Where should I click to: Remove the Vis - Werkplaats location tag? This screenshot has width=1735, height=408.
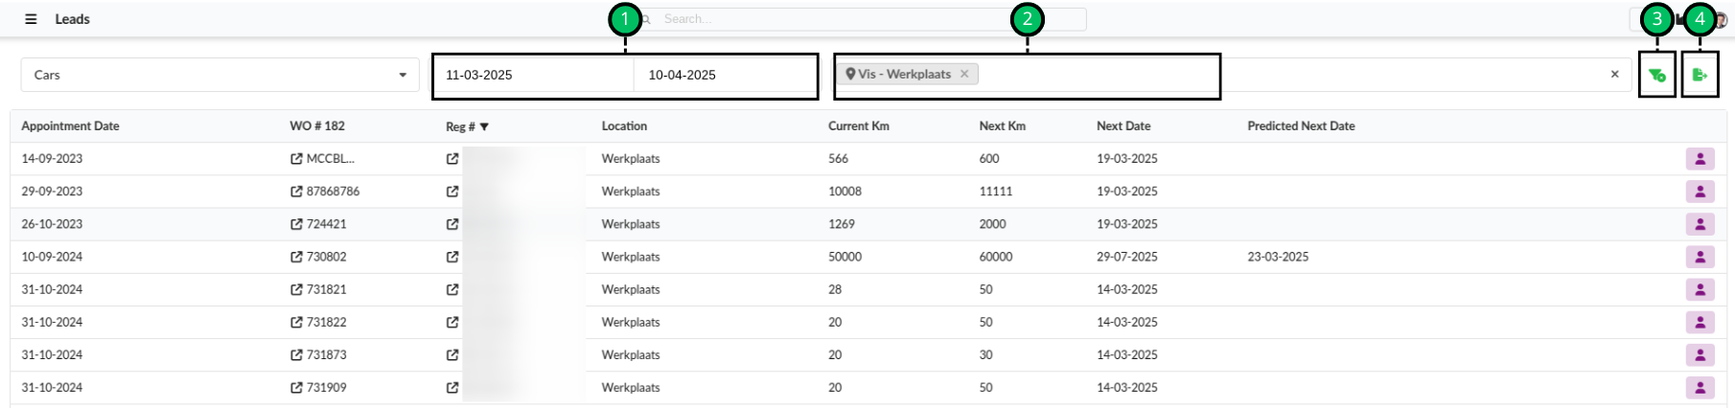(964, 74)
